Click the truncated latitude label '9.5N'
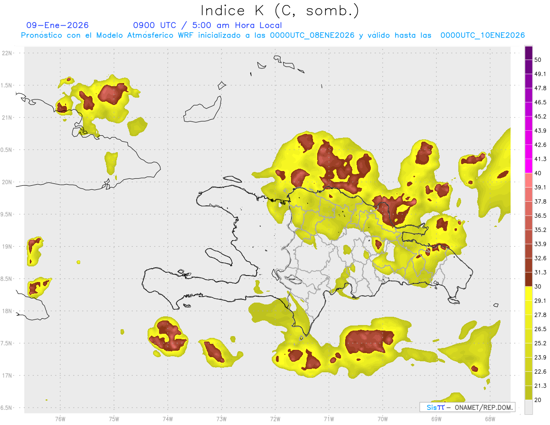This screenshot has height=425, width=550. coord(6,215)
